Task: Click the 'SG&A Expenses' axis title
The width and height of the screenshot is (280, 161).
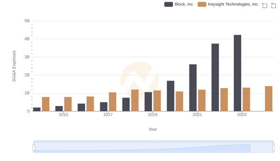Action: (x=14, y=66)
